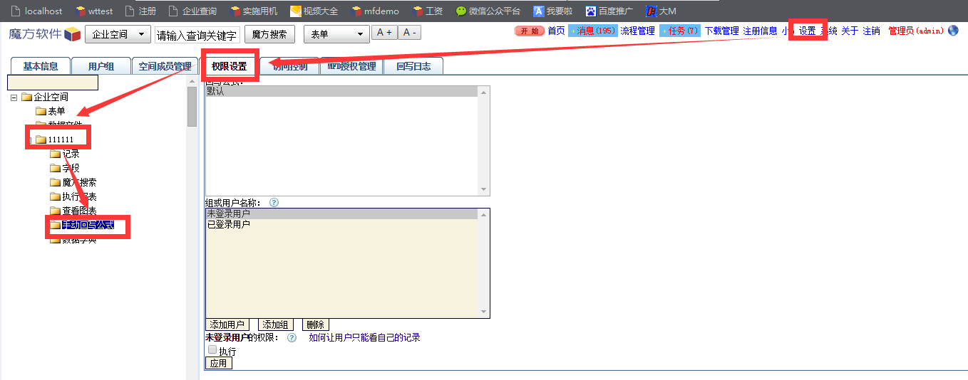This screenshot has height=380, width=968.
Task: Select 手动回写公式 tree item
Action: point(88,226)
